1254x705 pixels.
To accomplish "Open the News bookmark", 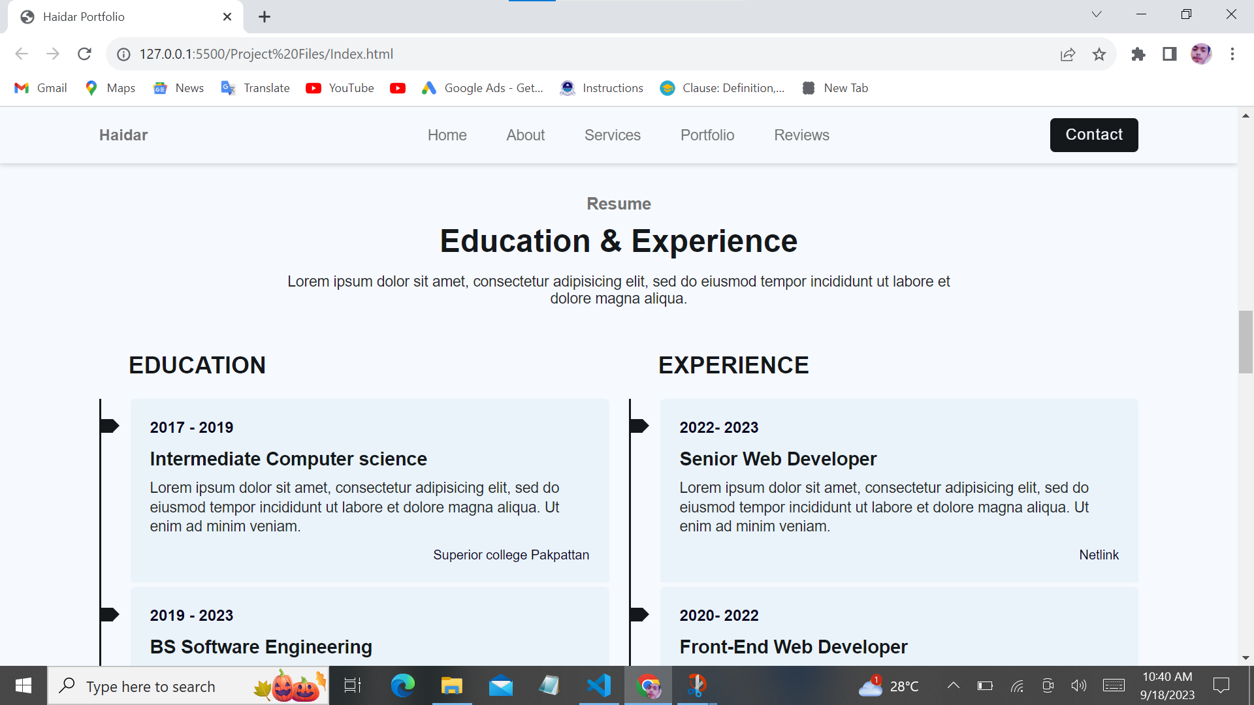I will tap(178, 88).
